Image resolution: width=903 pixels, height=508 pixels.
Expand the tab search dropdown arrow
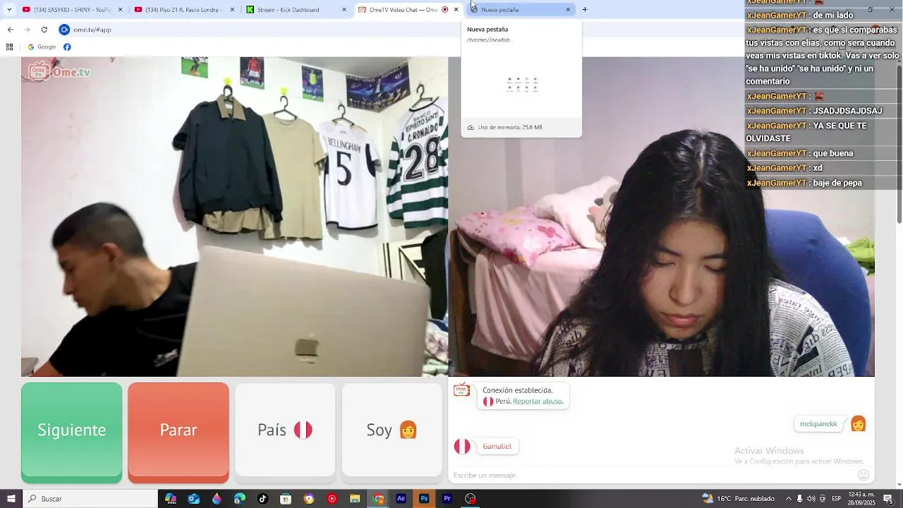pyautogui.click(x=9, y=10)
